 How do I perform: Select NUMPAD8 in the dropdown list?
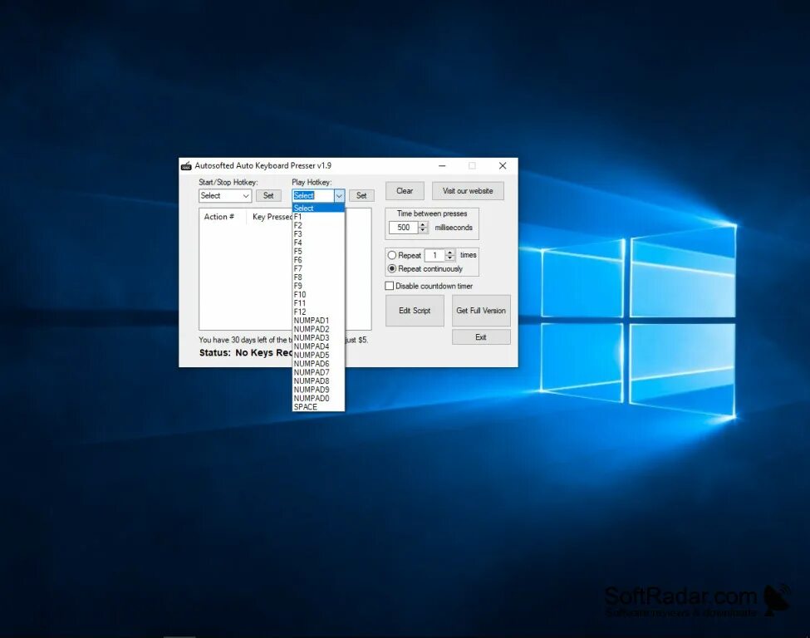318,380
